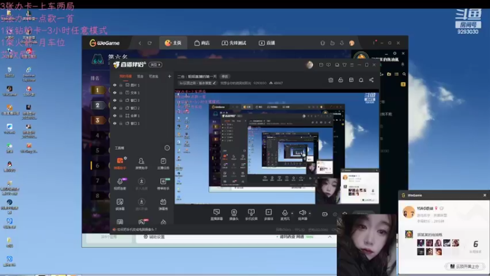
Task: Select the 窗口 2 source row
Action: (142, 108)
